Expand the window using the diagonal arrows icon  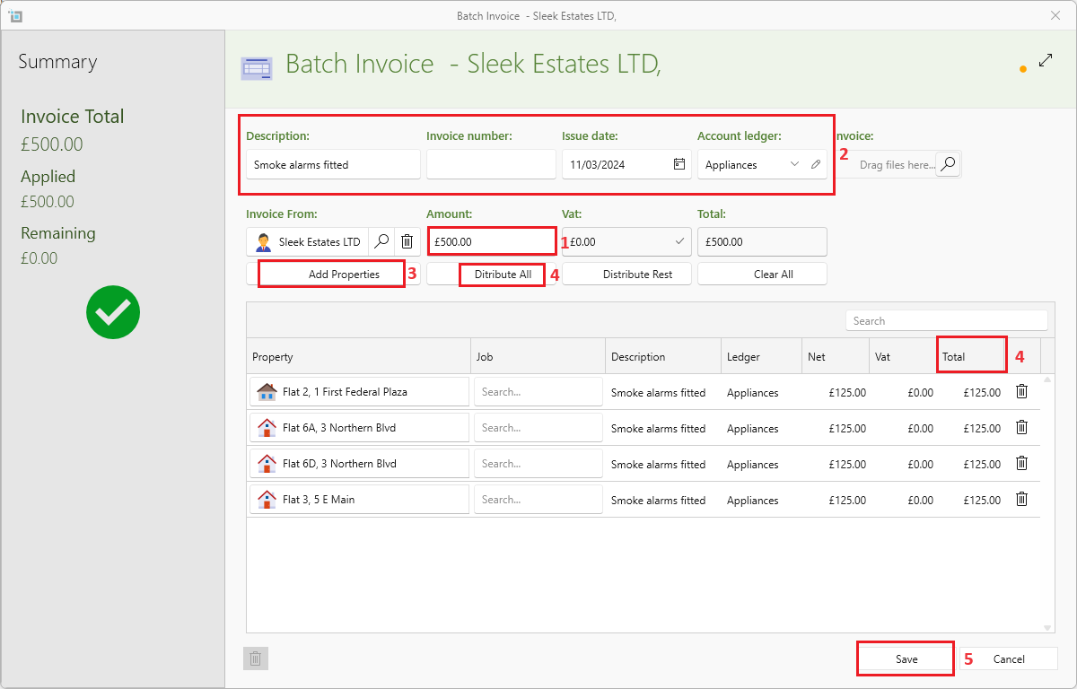(x=1046, y=61)
